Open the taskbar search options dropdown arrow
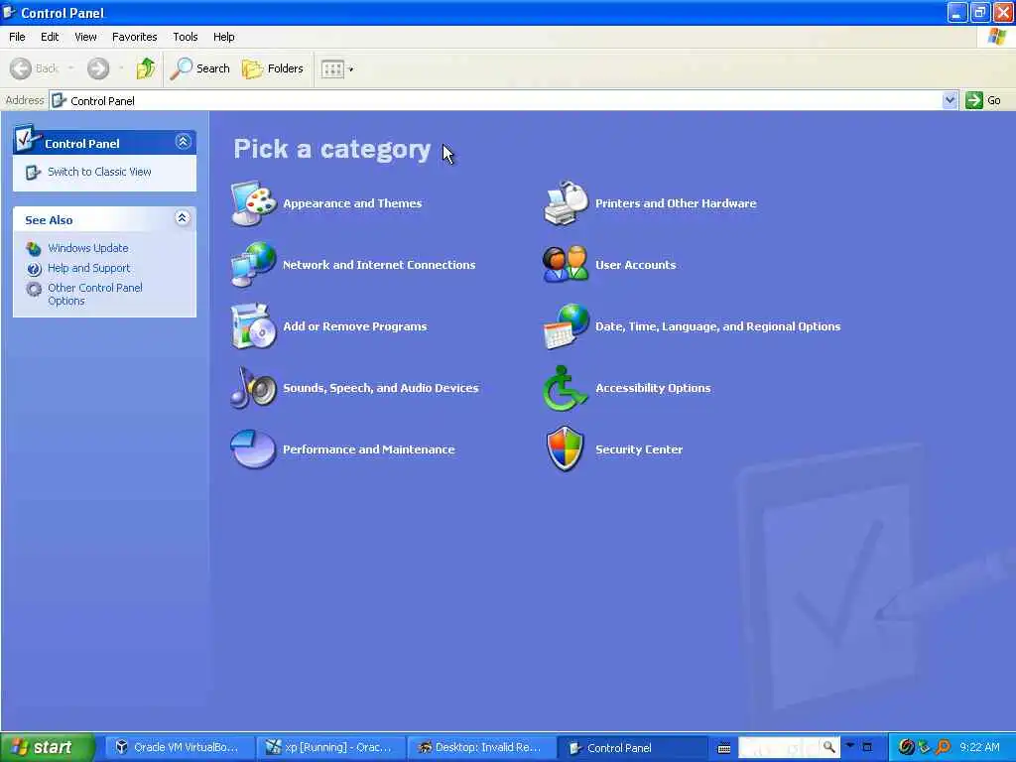Screen dimensions: 1016x762 [x=850, y=745]
